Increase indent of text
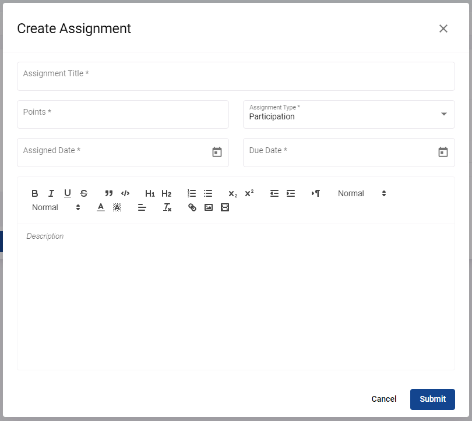Image resolution: width=472 pixels, height=421 pixels. click(x=291, y=193)
